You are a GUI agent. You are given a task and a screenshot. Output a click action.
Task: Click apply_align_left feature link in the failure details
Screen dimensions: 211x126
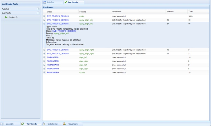click(61, 33)
